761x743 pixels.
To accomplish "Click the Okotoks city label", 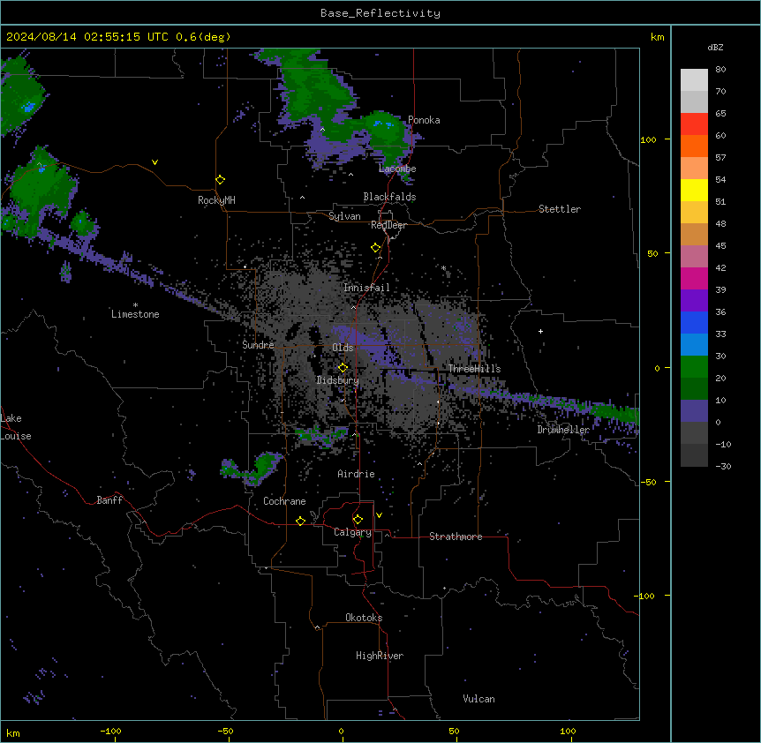I will (364, 618).
